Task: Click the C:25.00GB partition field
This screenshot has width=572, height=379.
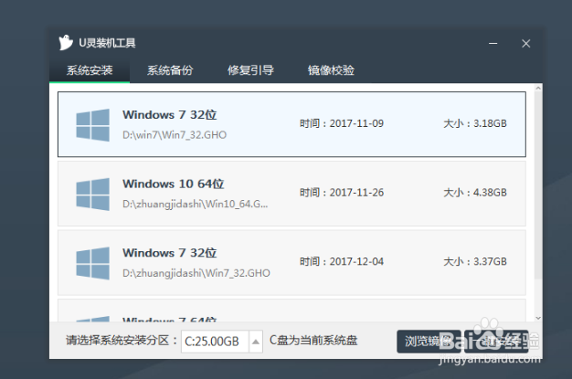Action: click(x=215, y=342)
